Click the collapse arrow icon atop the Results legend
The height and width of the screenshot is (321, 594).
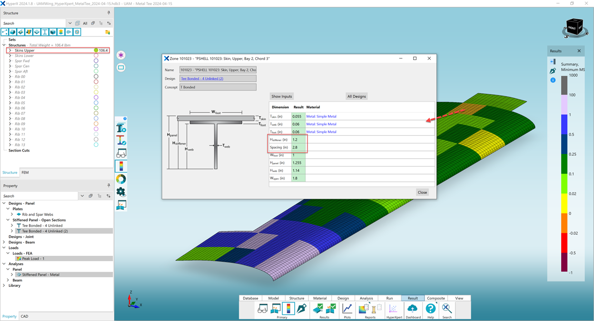click(553, 62)
